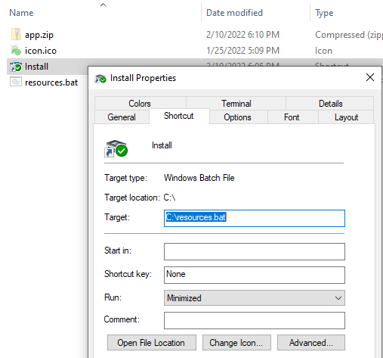This screenshot has height=358, width=383.
Task: Click the Install shortcut icon in file list
Action: click(16, 67)
